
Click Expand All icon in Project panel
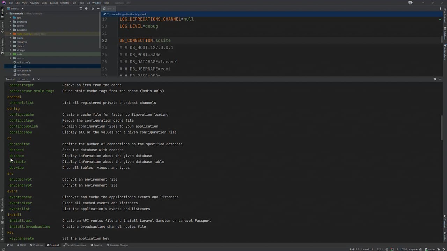pyautogui.click(x=81, y=9)
